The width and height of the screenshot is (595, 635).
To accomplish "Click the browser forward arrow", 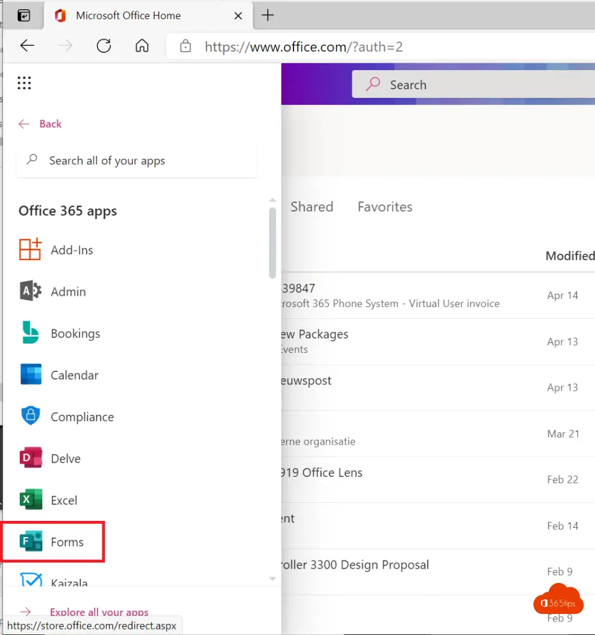I will pos(65,46).
